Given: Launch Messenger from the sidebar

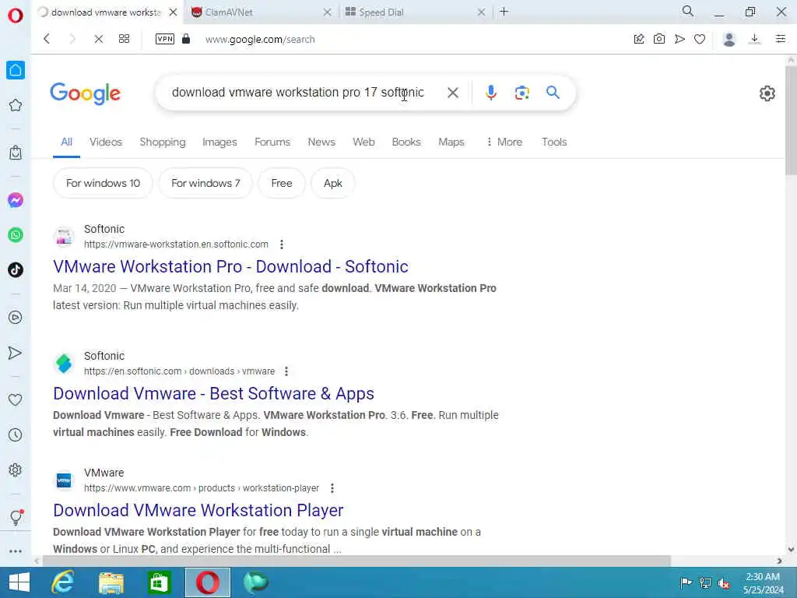Looking at the screenshot, I should (x=16, y=200).
